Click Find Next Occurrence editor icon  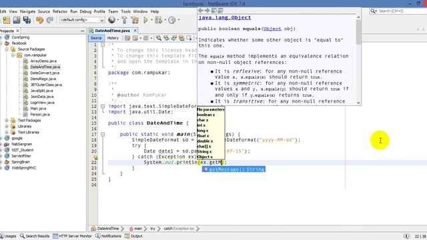tap(174, 38)
